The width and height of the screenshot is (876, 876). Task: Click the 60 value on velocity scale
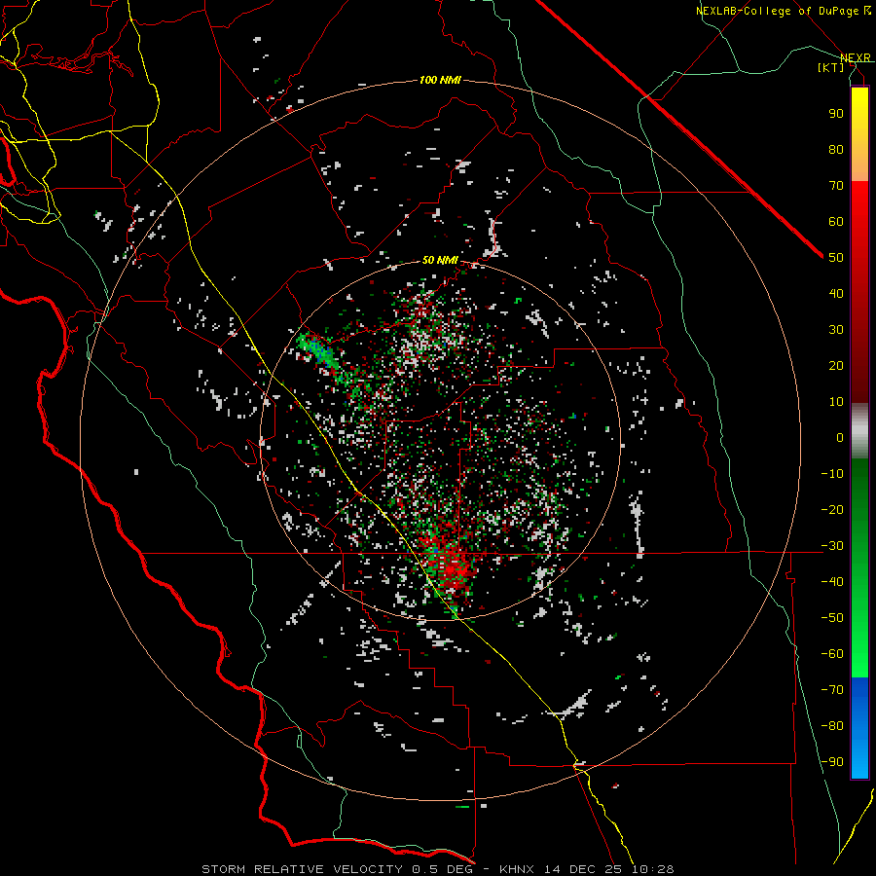pos(836,221)
